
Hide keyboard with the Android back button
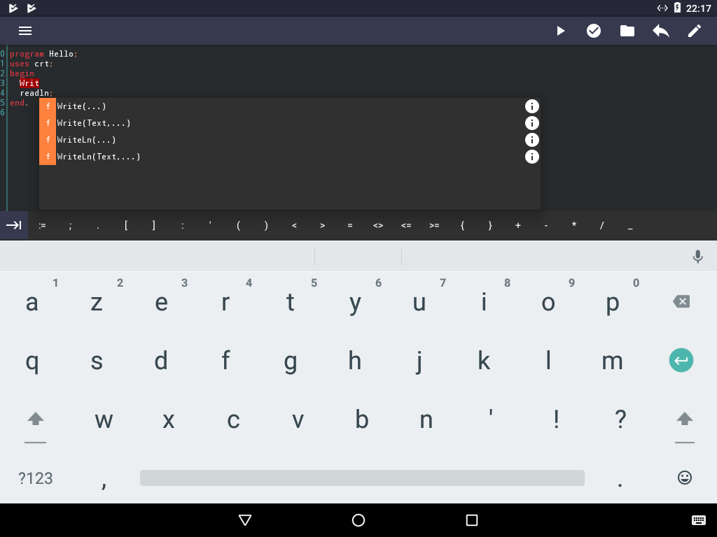pyautogui.click(x=245, y=520)
